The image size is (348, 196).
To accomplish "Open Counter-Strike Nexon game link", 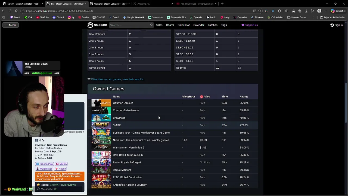I will tap(126, 110).
